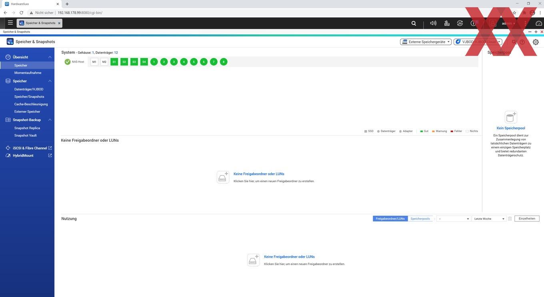Click gehäuse count link 1

[93, 52]
